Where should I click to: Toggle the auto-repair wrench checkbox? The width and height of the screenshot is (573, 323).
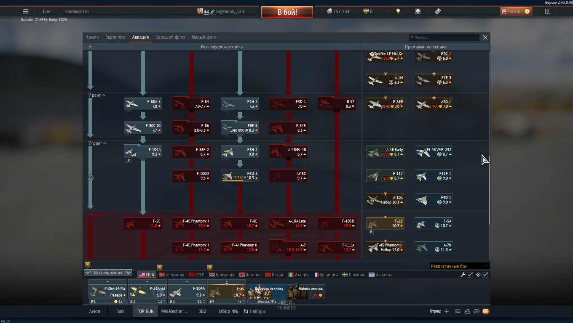point(470,275)
